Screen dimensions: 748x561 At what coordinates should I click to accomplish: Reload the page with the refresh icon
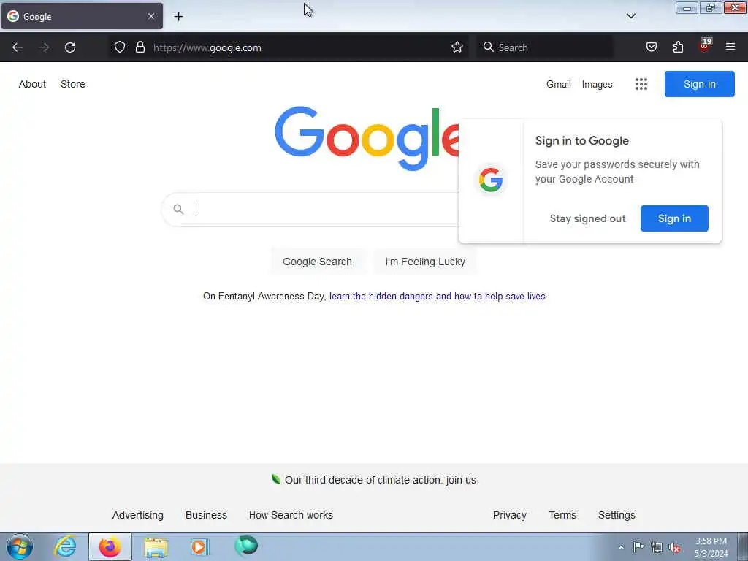pyautogui.click(x=70, y=47)
